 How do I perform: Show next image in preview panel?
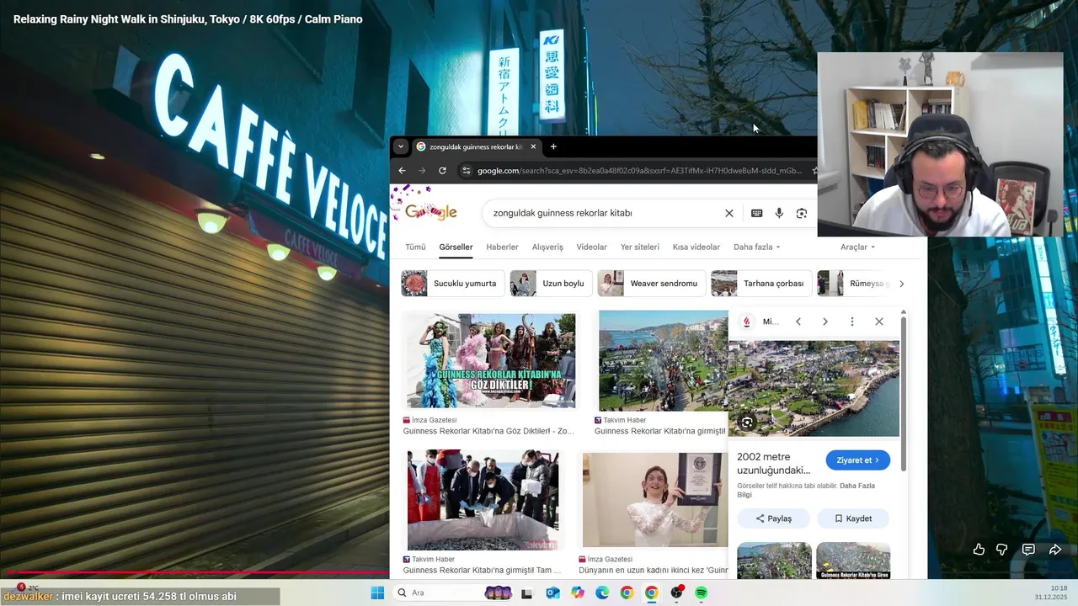(x=825, y=322)
